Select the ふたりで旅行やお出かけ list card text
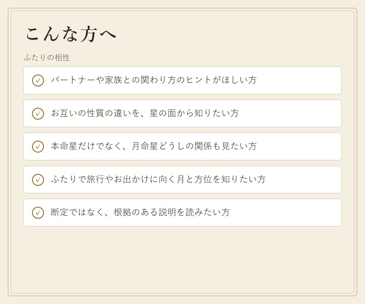365x304 pixels. 158,180
